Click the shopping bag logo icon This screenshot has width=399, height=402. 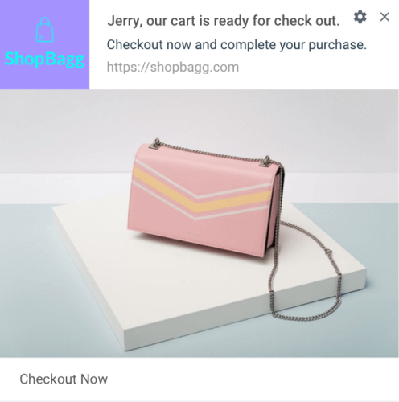(x=45, y=30)
